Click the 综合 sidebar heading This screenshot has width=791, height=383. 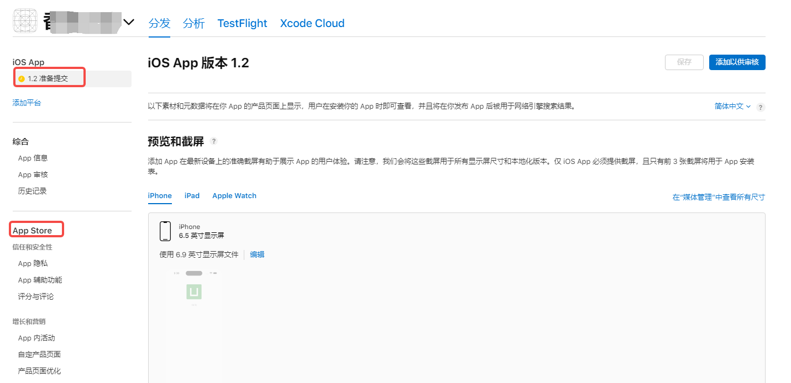pos(20,142)
